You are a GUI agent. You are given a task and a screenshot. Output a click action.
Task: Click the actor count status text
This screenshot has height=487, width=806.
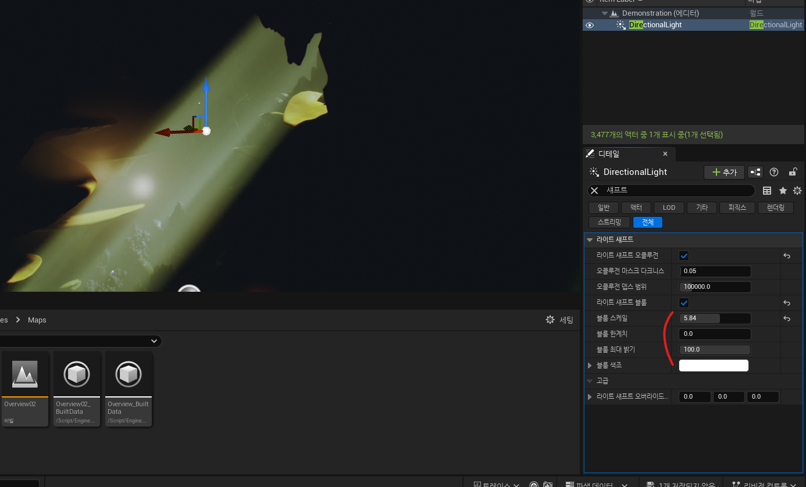[x=657, y=134]
